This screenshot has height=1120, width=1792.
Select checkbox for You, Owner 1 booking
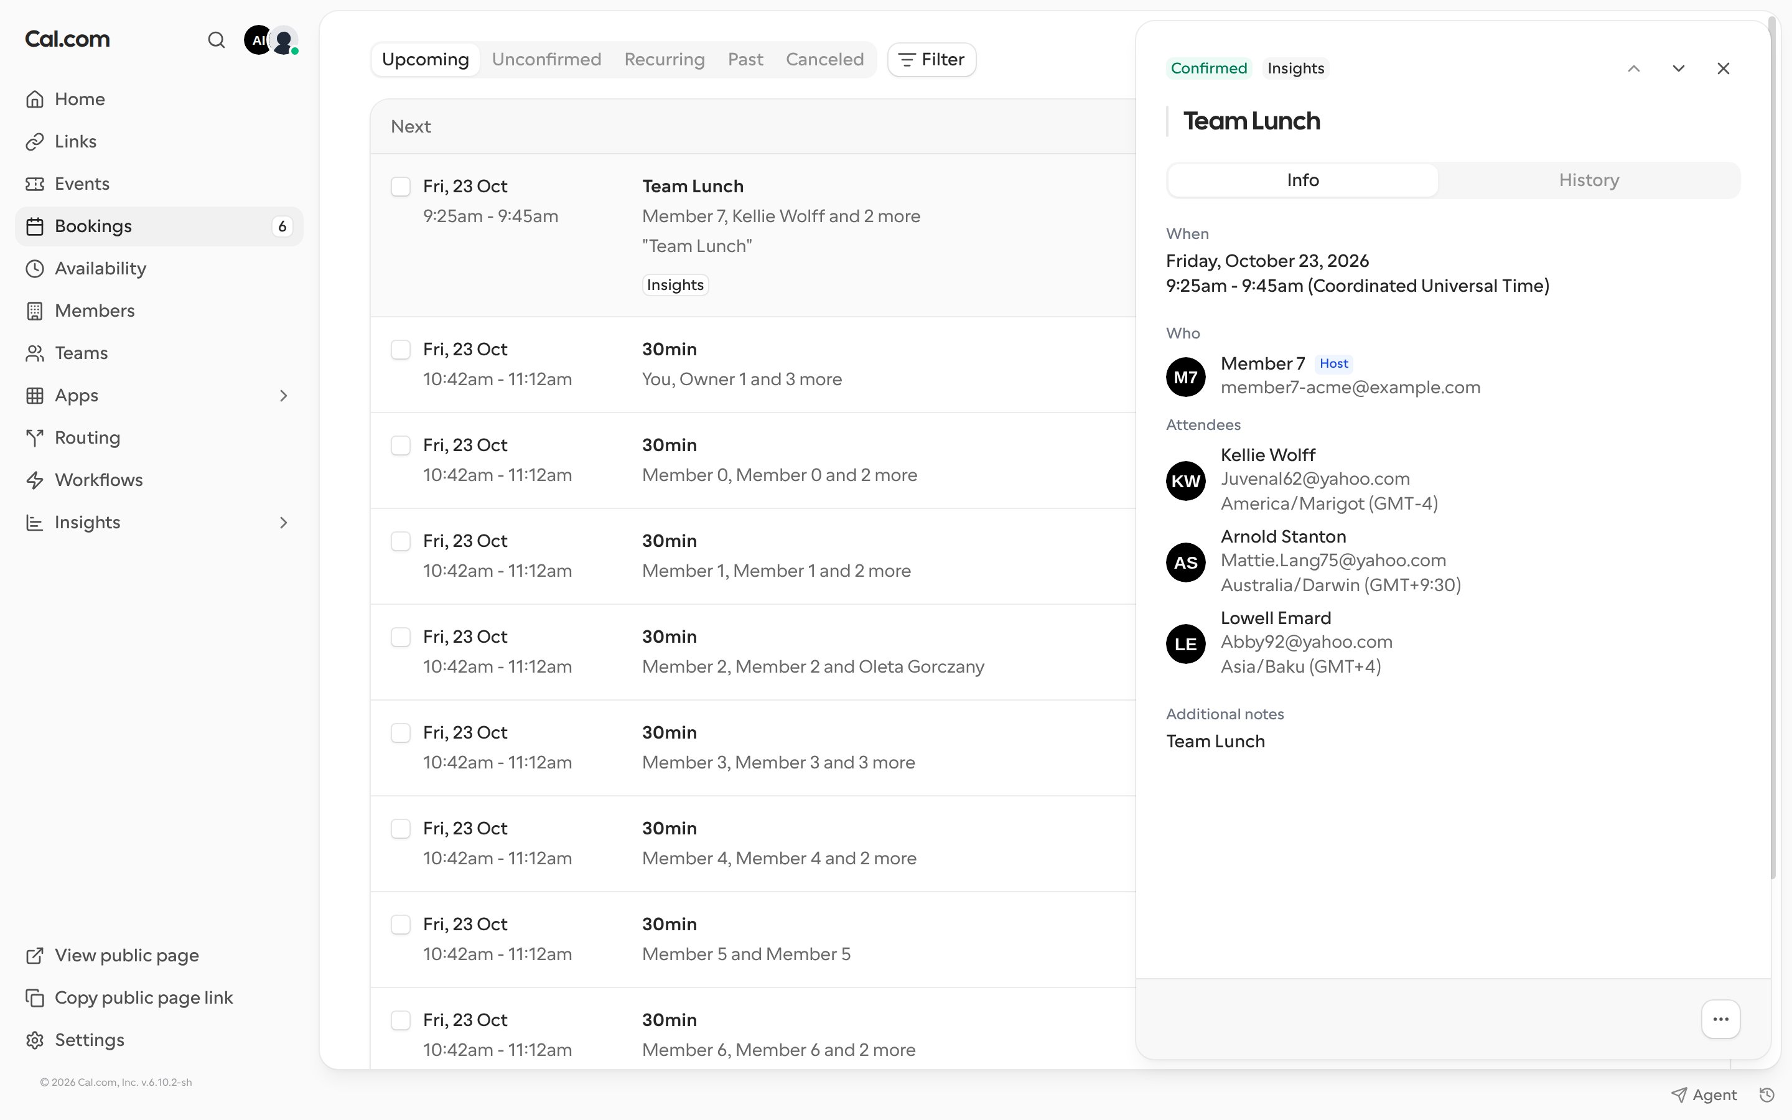coord(401,350)
